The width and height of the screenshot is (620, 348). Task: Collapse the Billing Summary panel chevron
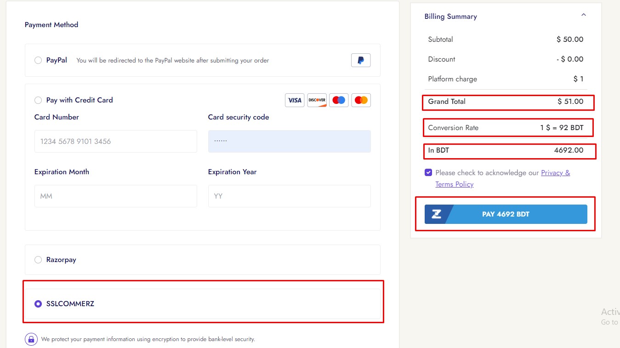[x=583, y=15]
